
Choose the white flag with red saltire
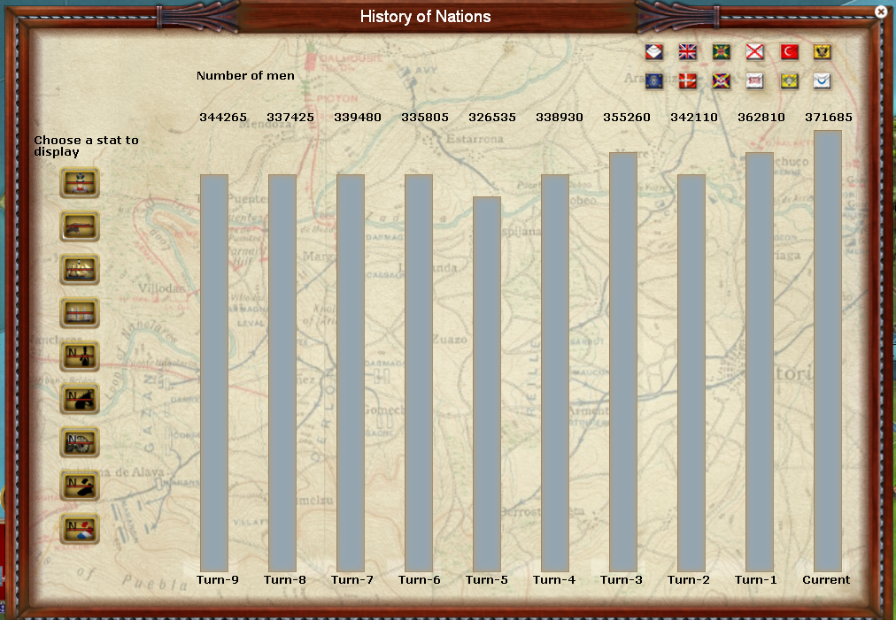click(x=755, y=52)
